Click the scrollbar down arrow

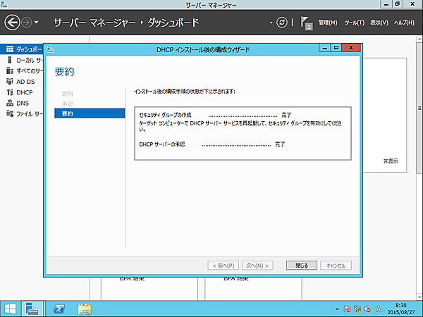(419, 297)
